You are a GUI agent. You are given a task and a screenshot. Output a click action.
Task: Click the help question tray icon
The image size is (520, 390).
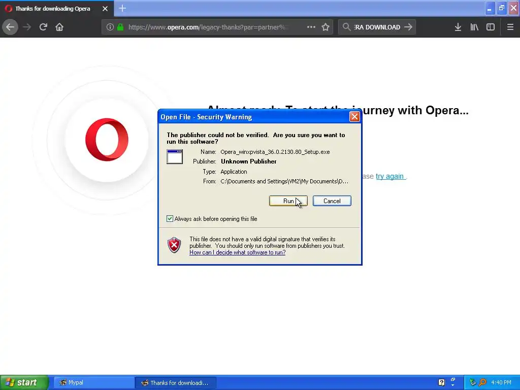pyautogui.click(x=441, y=382)
